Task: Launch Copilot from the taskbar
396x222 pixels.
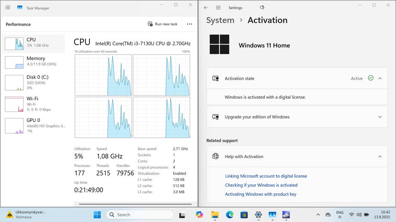Action: (x=199, y=215)
